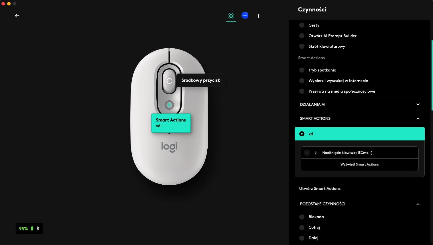433x245 pixels.
Task: Click the Środkowy przycisk label
Action: (201, 80)
